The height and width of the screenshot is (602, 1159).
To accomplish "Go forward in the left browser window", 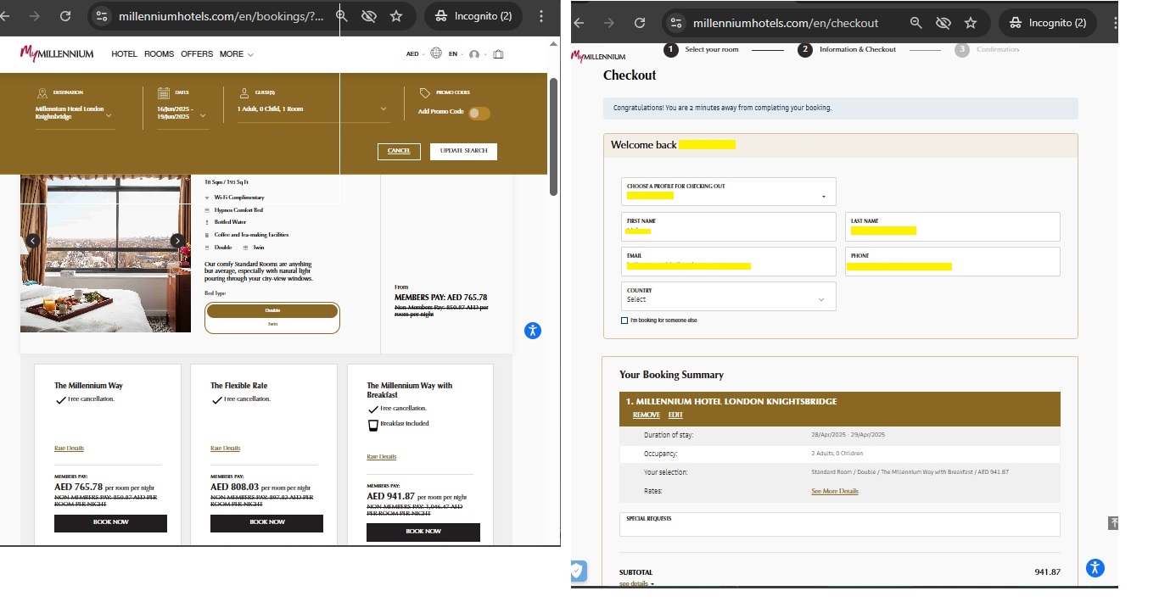I will point(35,16).
